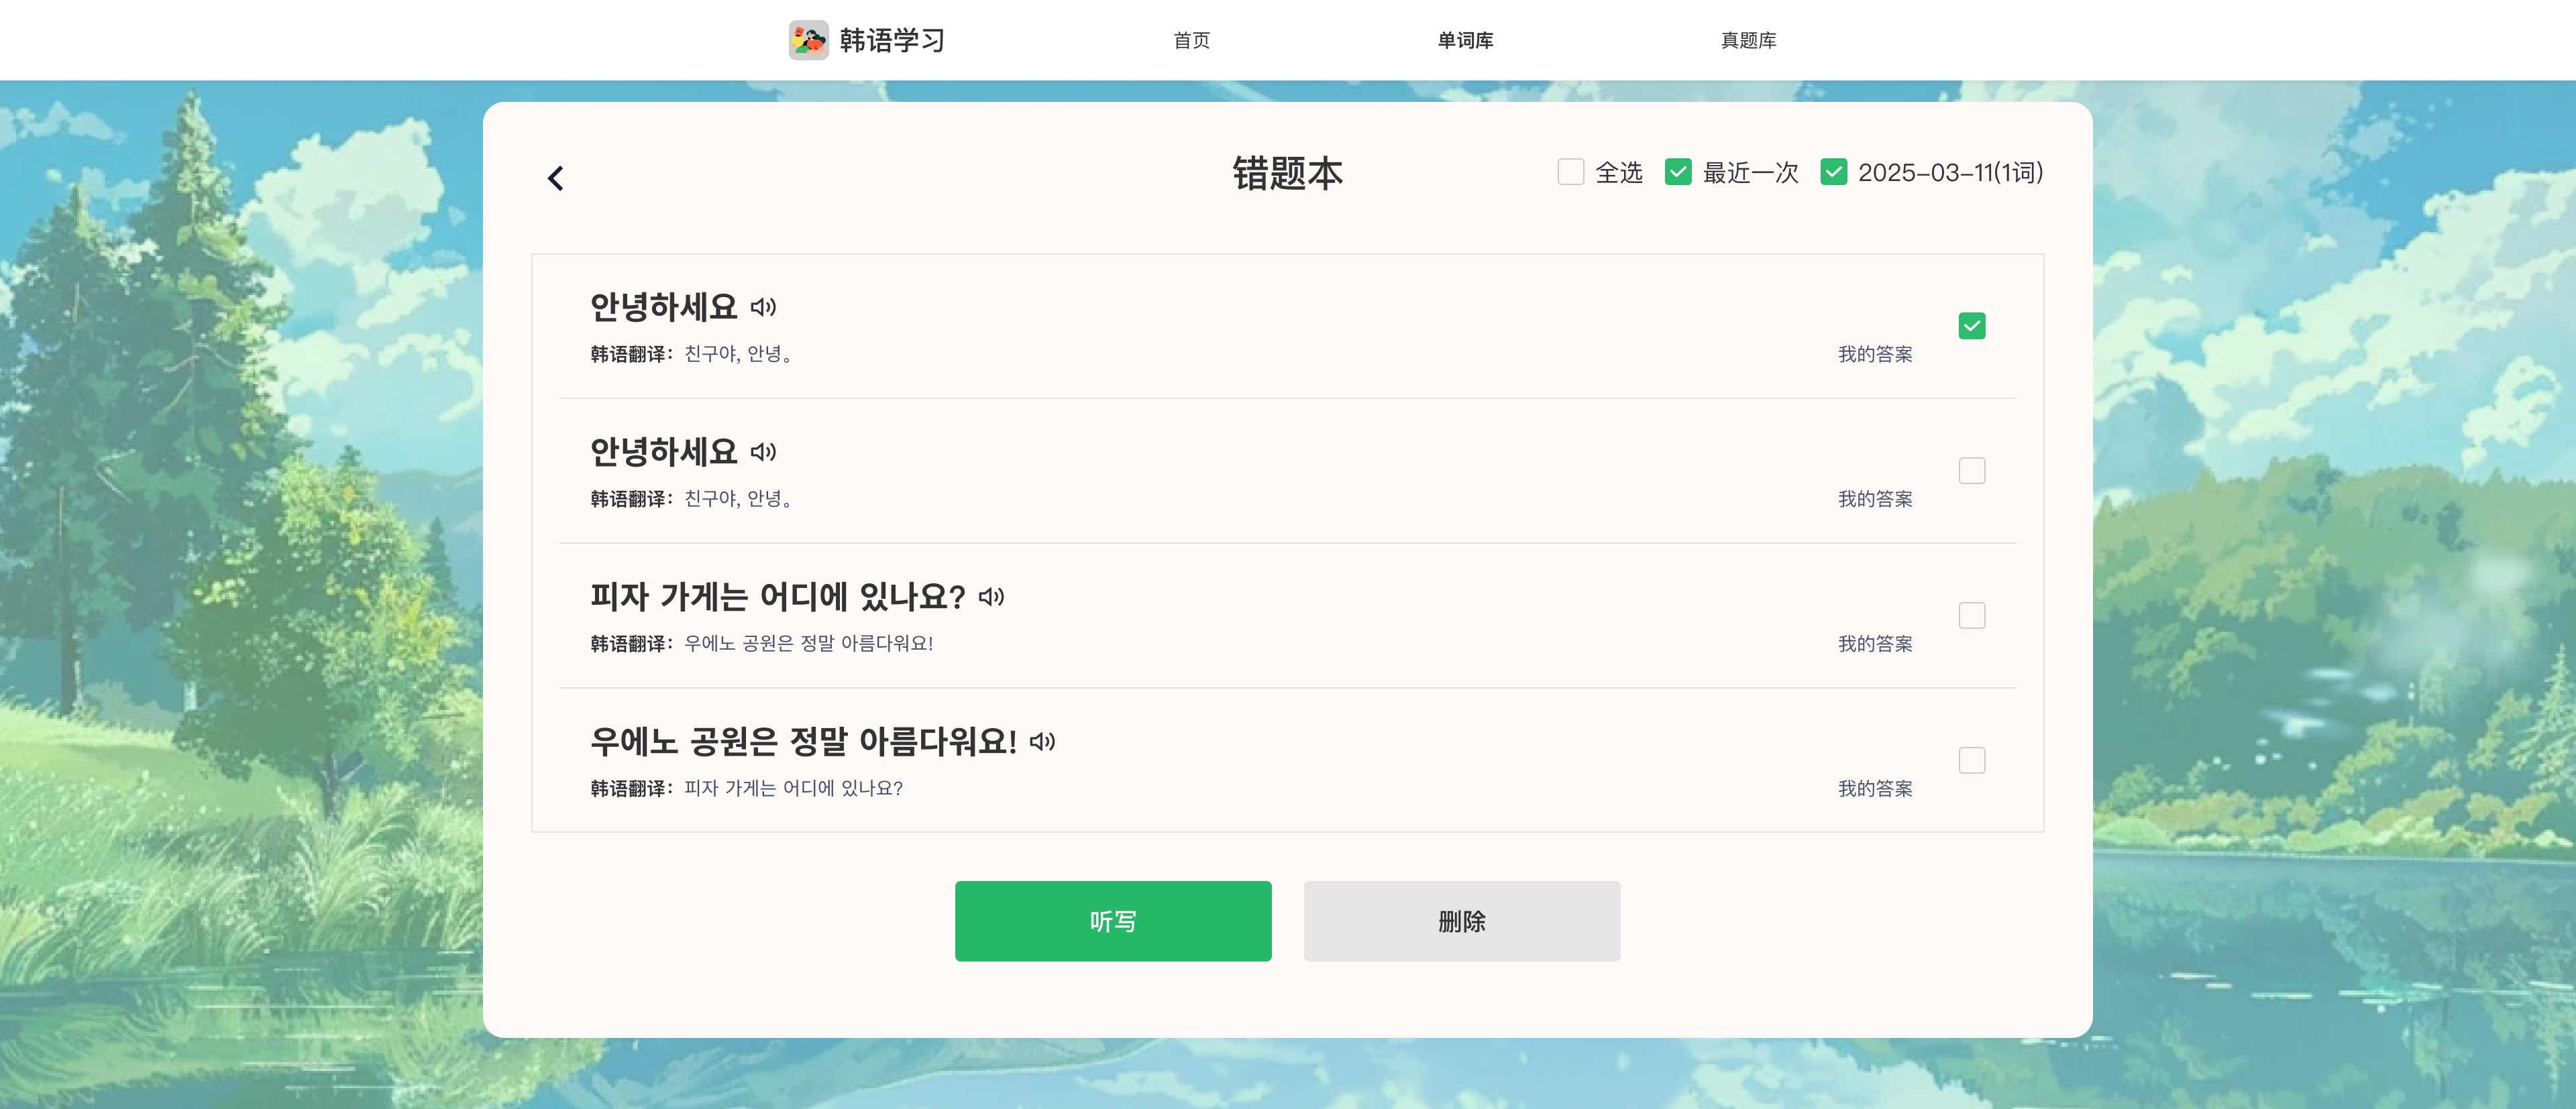Screen dimensions: 2576x1109
Task: Uncheck the first 안녕하세요 row checkbox
Action: (1971, 326)
